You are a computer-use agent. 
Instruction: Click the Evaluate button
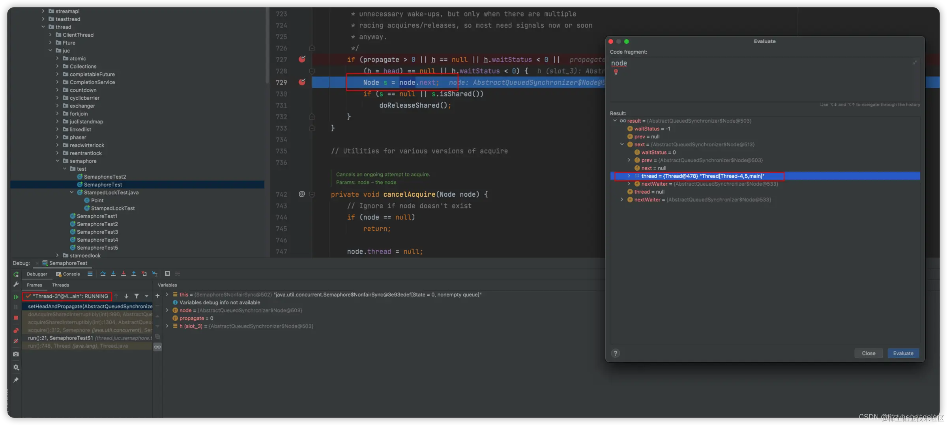pos(903,353)
